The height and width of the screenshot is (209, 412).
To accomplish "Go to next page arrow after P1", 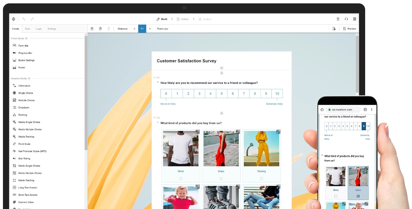I will coord(150,29).
